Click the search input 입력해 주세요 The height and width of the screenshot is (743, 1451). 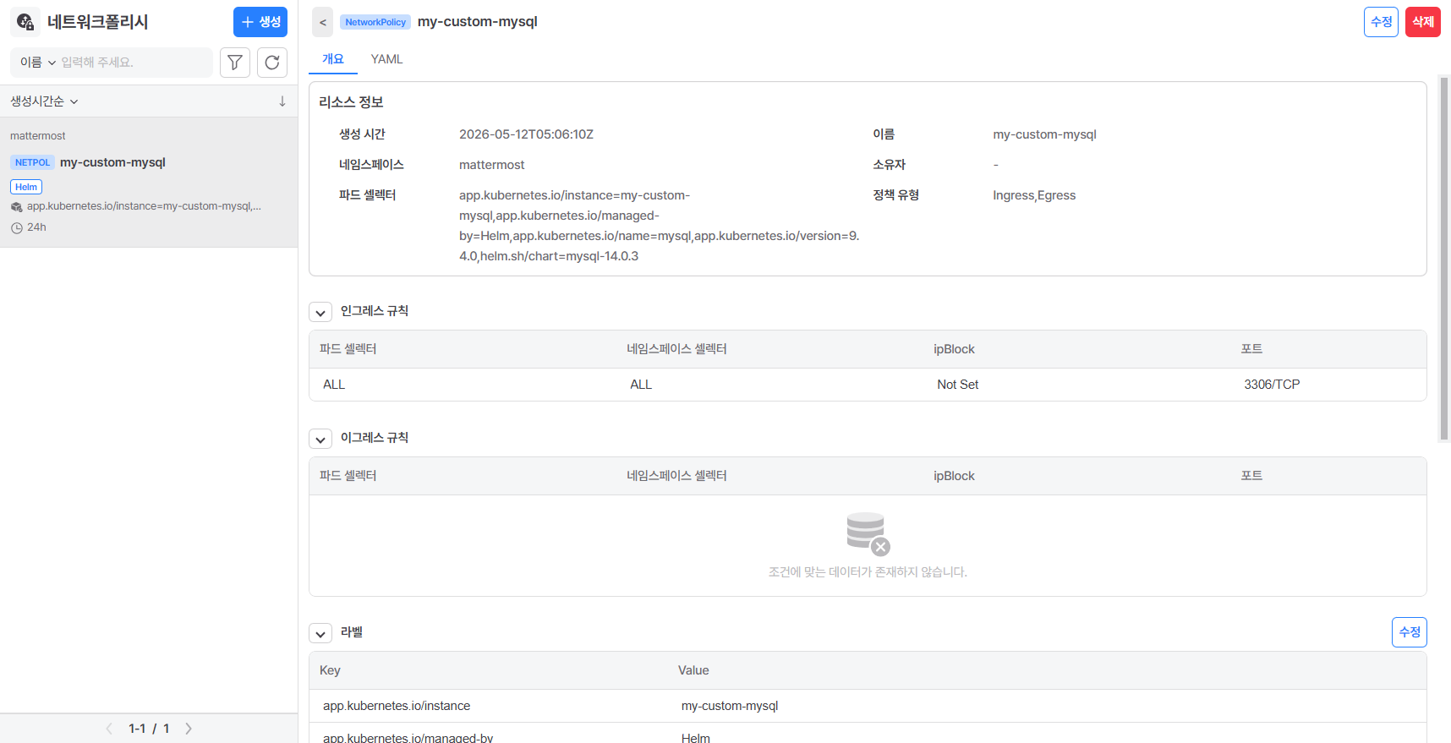(x=134, y=63)
